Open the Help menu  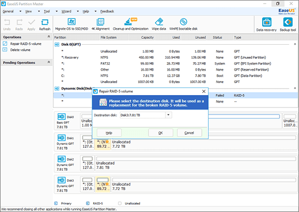(x=86, y=11)
